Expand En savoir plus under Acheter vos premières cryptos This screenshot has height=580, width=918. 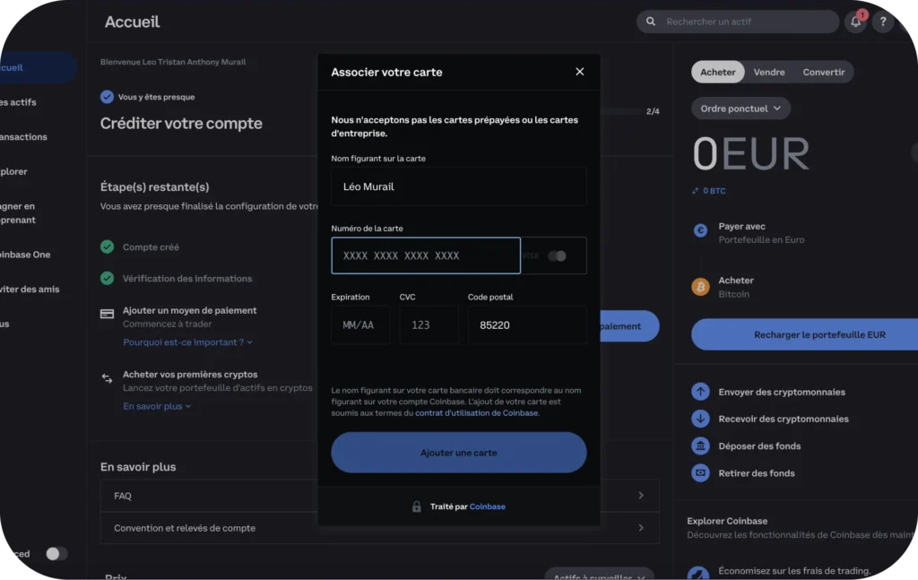pos(157,406)
